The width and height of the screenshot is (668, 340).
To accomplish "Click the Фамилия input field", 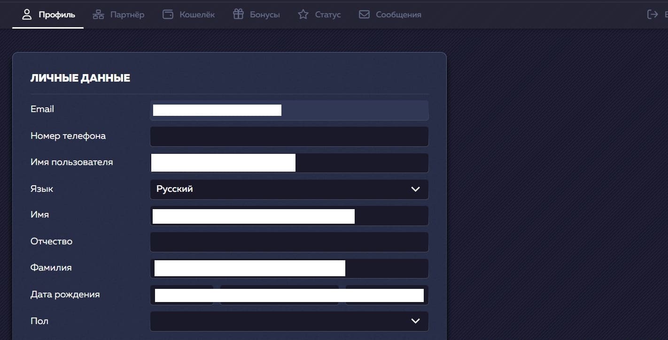I will click(x=385, y=269).
